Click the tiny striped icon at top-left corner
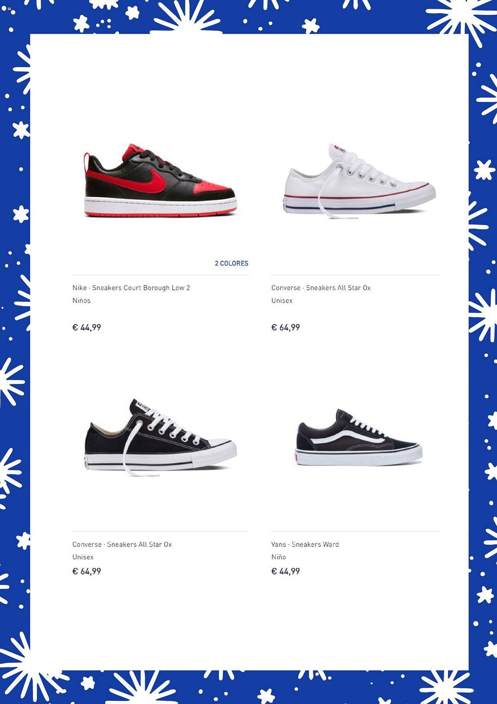Screen dimensions: 497x704 click(x=9, y=9)
